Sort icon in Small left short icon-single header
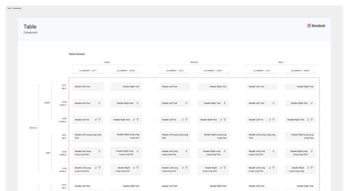Image resolution: width=349 pixels, height=191 pixels. click(273, 103)
